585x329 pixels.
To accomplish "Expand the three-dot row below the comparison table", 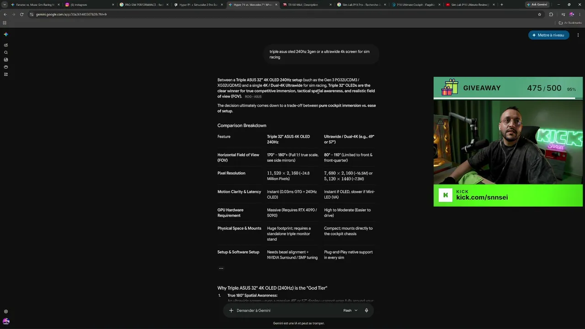I will tap(221, 268).
